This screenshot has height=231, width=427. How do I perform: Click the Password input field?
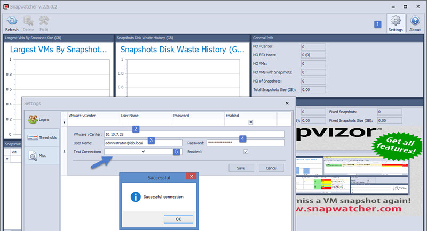[x=246, y=143]
